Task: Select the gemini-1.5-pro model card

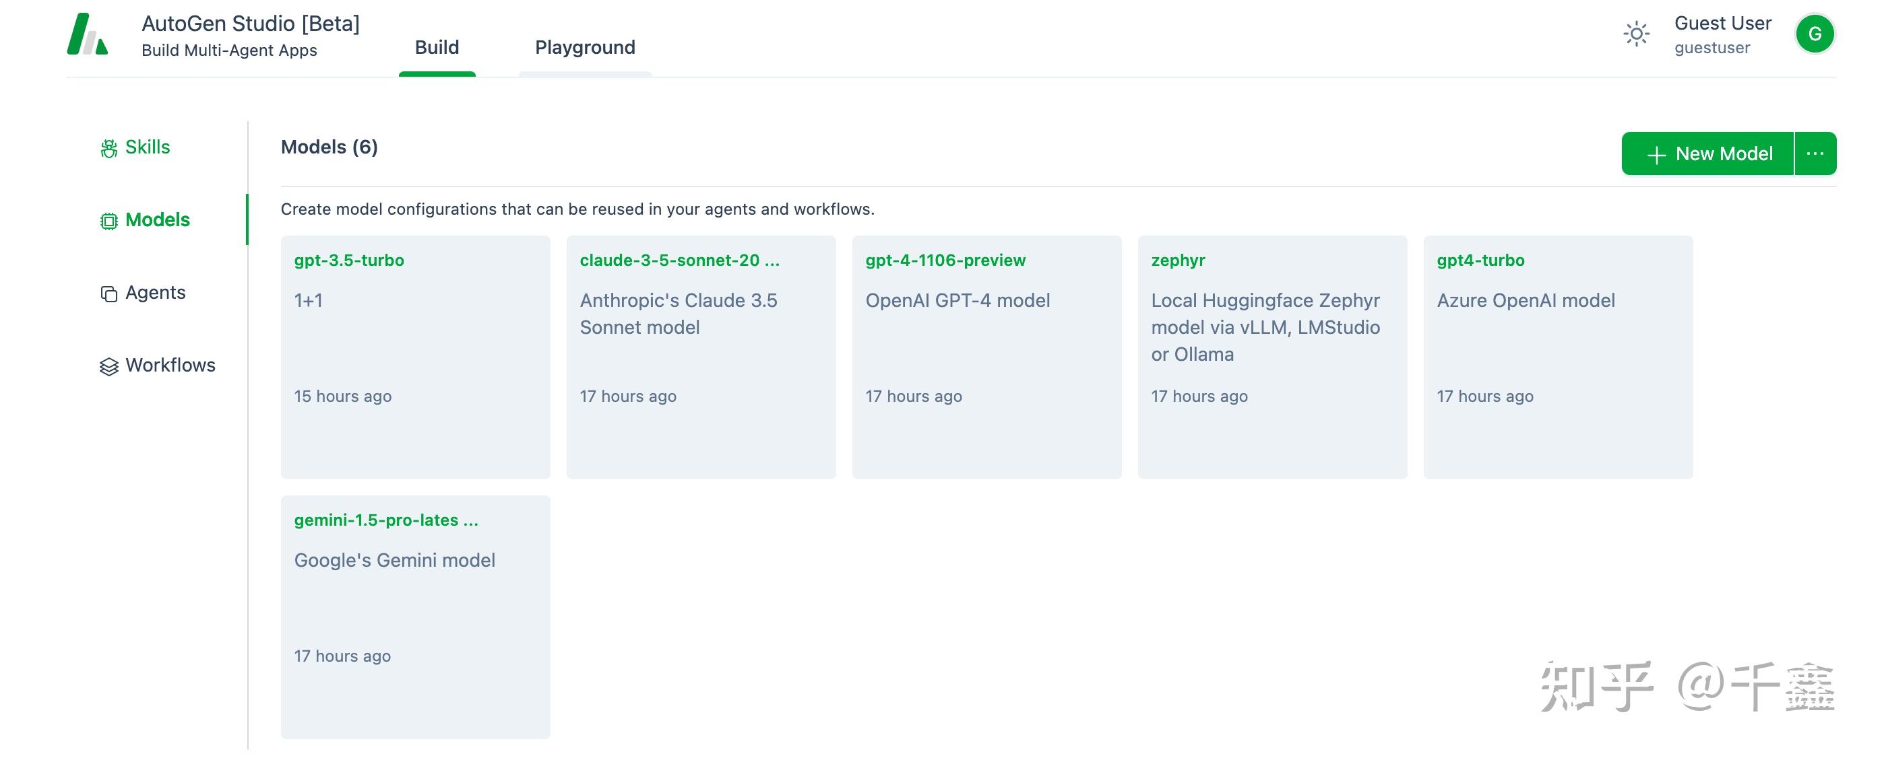Action: [x=414, y=617]
